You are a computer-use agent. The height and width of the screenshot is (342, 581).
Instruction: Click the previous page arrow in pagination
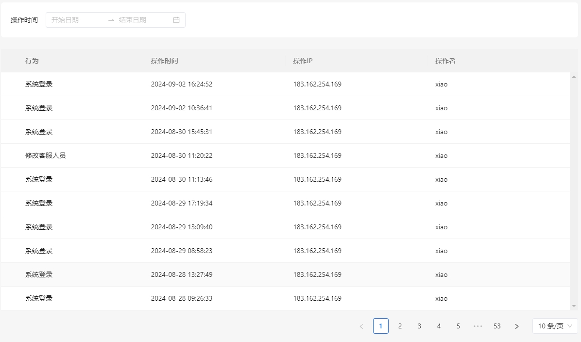click(361, 326)
